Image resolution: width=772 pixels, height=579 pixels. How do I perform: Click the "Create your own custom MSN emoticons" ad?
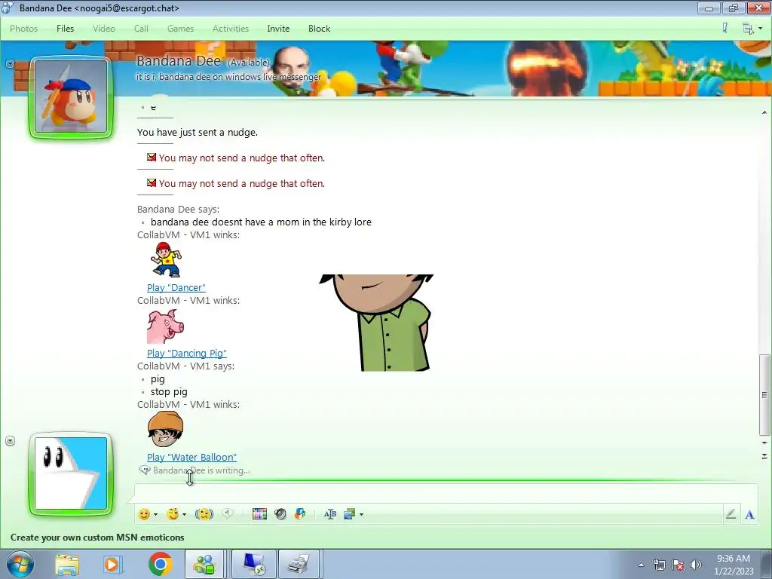97,537
